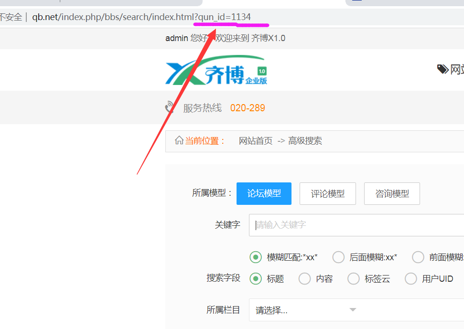
Task: Choose the 前面模糊 radio option
Action: point(418,257)
